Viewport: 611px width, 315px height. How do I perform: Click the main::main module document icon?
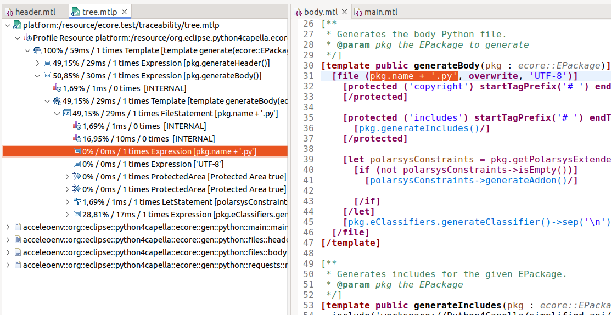tap(18, 227)
